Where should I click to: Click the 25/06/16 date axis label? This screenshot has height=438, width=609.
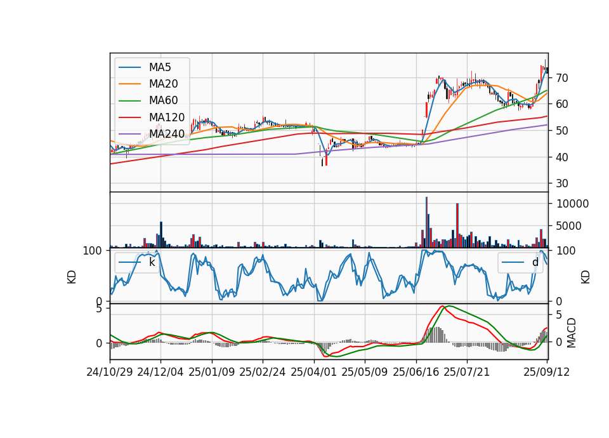(416, 372)
